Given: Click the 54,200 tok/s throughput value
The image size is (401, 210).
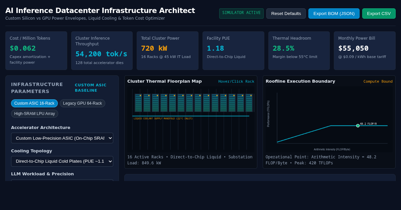Looking at the screenshot, I should point(101,54).
